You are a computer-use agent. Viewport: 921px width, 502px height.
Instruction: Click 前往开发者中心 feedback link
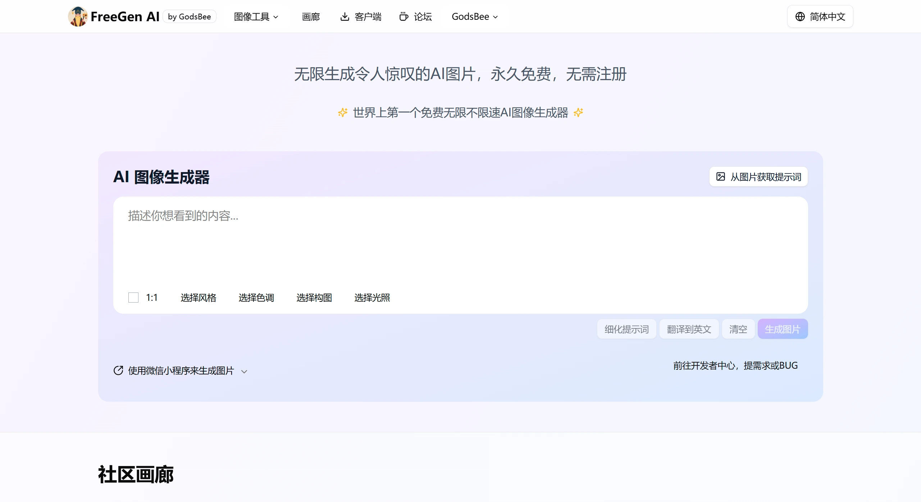point(735,365)
